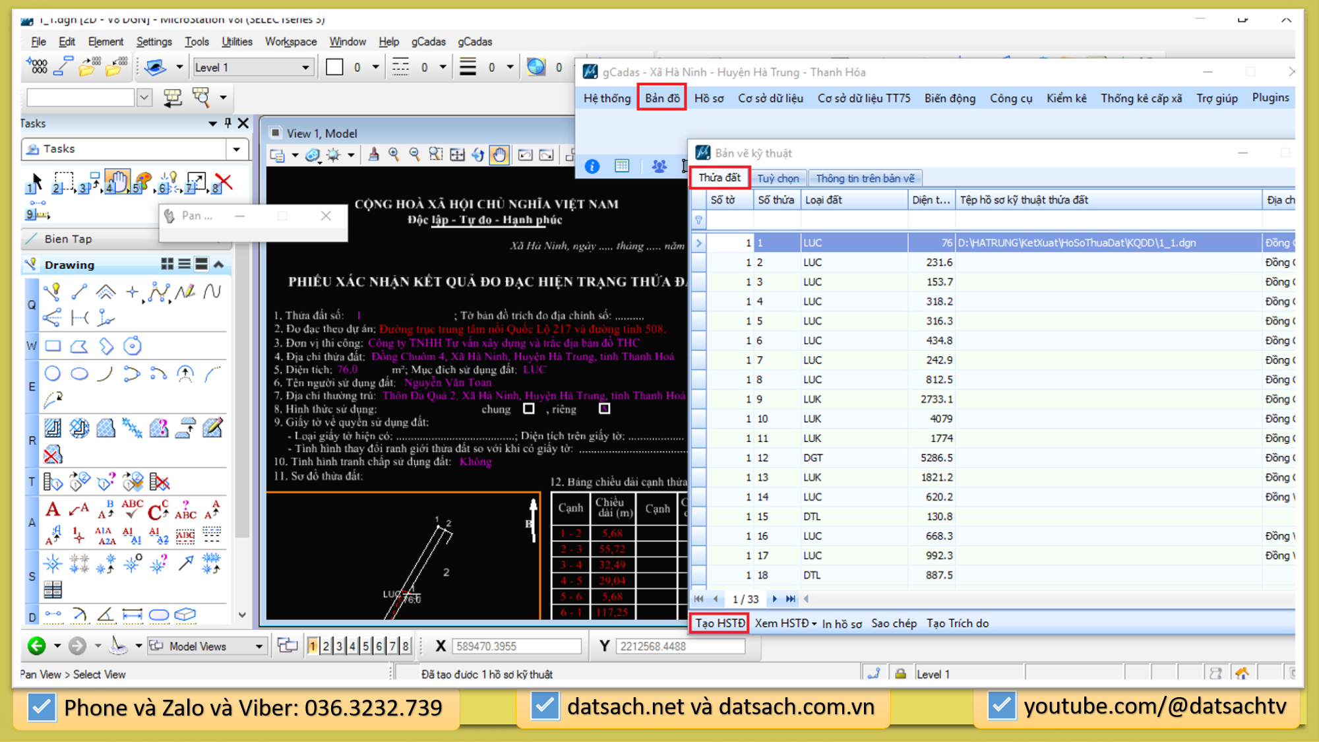Click the Zoom In magnifier in View 1 toolbar

[x=394, y=154]
